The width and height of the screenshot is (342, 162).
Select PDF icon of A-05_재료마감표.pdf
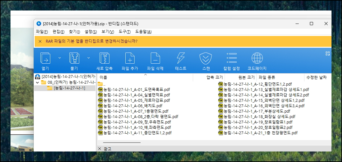coord(100,101)
